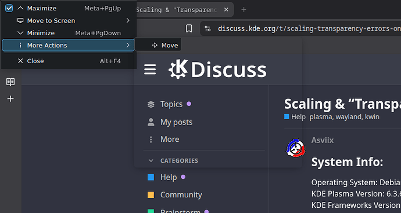Click the blue Help category square
Image resolution: width=401 pixels, height=213 pixels.
(x=151, y=177)
